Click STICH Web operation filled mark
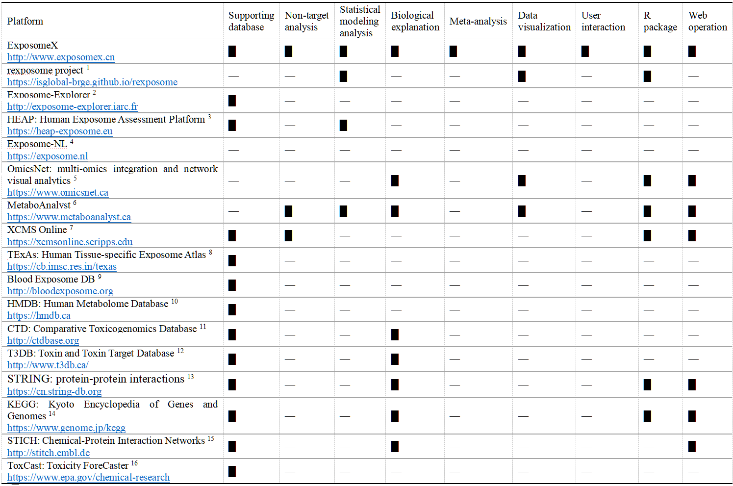This screenshot has width=733, height=486. click(x=692, y=446)
